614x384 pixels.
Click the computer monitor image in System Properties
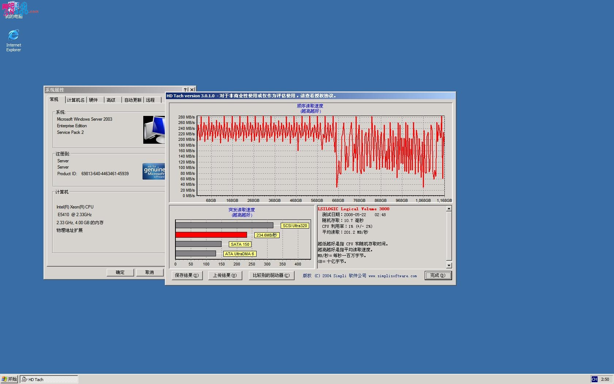154,130
